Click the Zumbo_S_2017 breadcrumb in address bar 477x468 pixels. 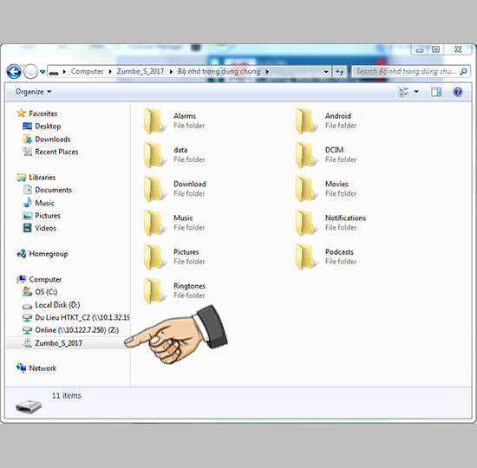140,71
